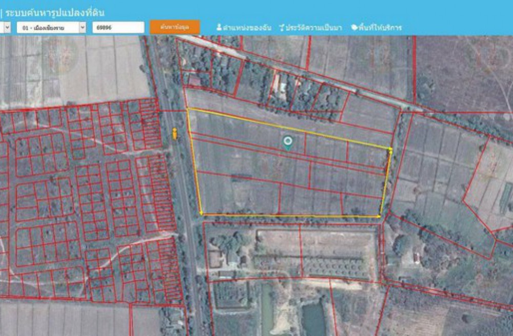This screenshot has width=513, height=336.
Task: Click the yellow street view pegman on road
Action: coord(175,134)
